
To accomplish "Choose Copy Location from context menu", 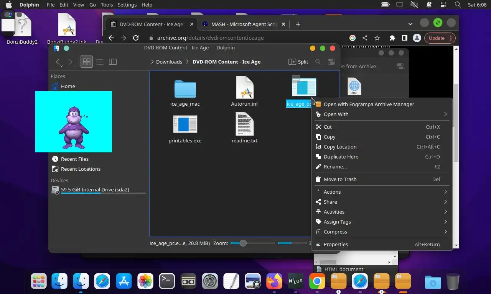I will (x=382, y=147).
